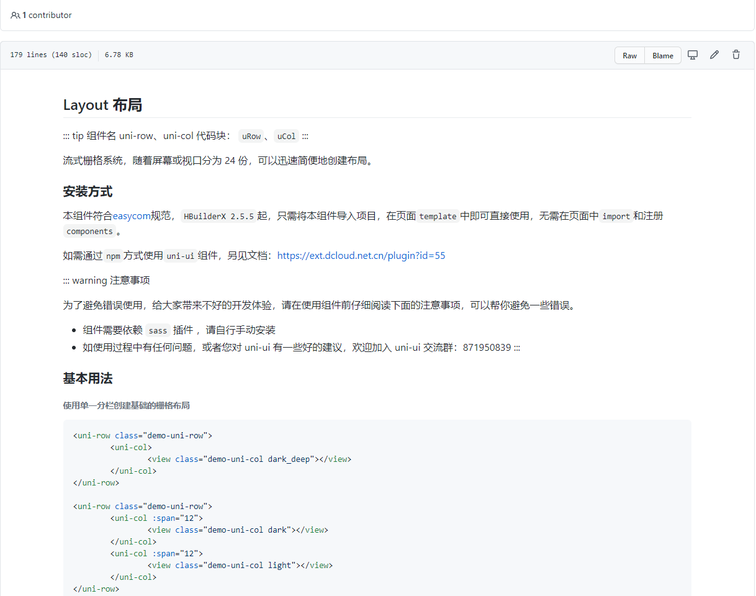Click the 'sass' inline code chip
This screenshot has width=756, height=596.
[x=157, y=330]
